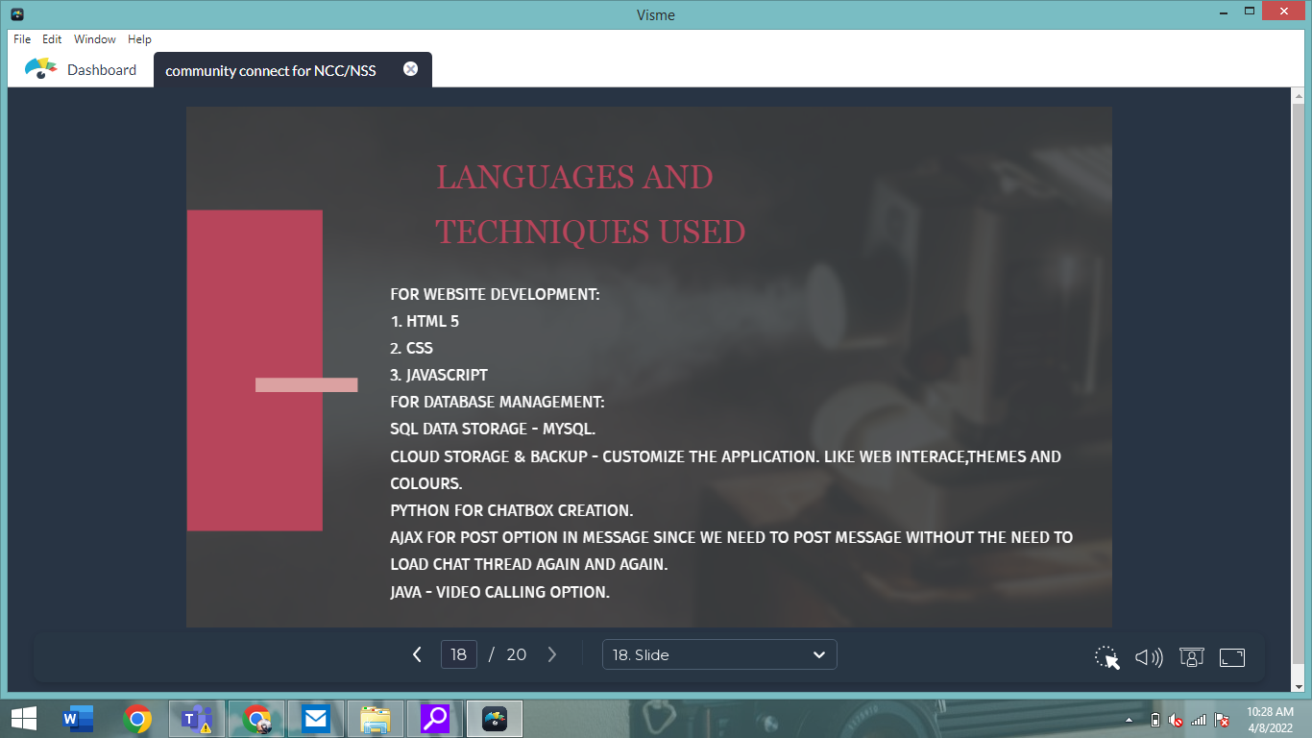Go to the next slide arrow

552,654
